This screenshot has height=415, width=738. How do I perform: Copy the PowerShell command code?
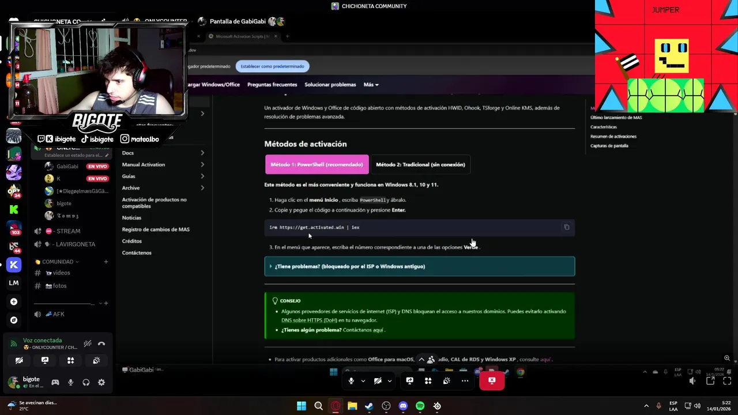pos(567,227)
